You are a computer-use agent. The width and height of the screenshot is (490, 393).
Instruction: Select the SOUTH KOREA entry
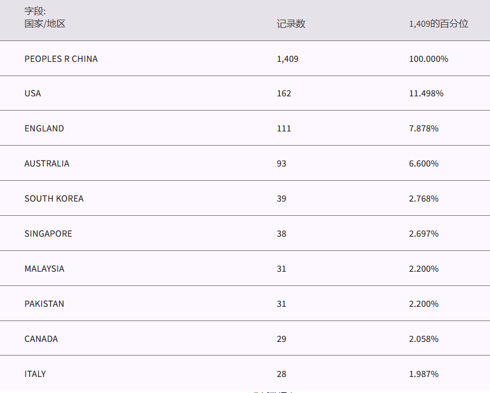(x=54, y=199)
